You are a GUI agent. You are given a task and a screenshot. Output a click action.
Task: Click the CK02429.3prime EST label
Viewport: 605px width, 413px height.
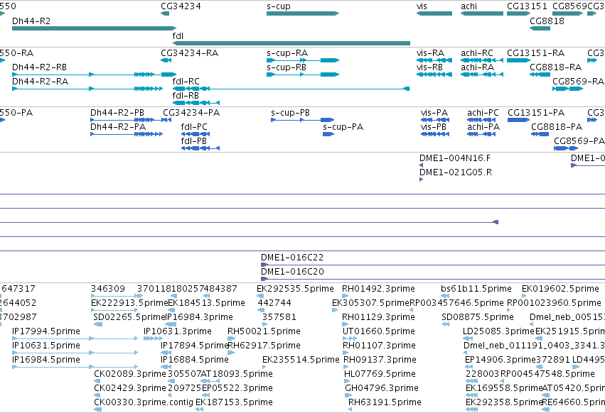[130, 388]
